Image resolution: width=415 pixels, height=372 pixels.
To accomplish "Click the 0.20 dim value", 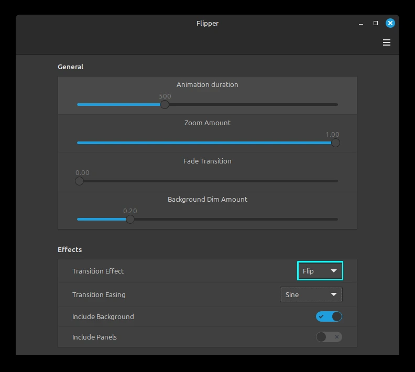I will click(130, 211).
